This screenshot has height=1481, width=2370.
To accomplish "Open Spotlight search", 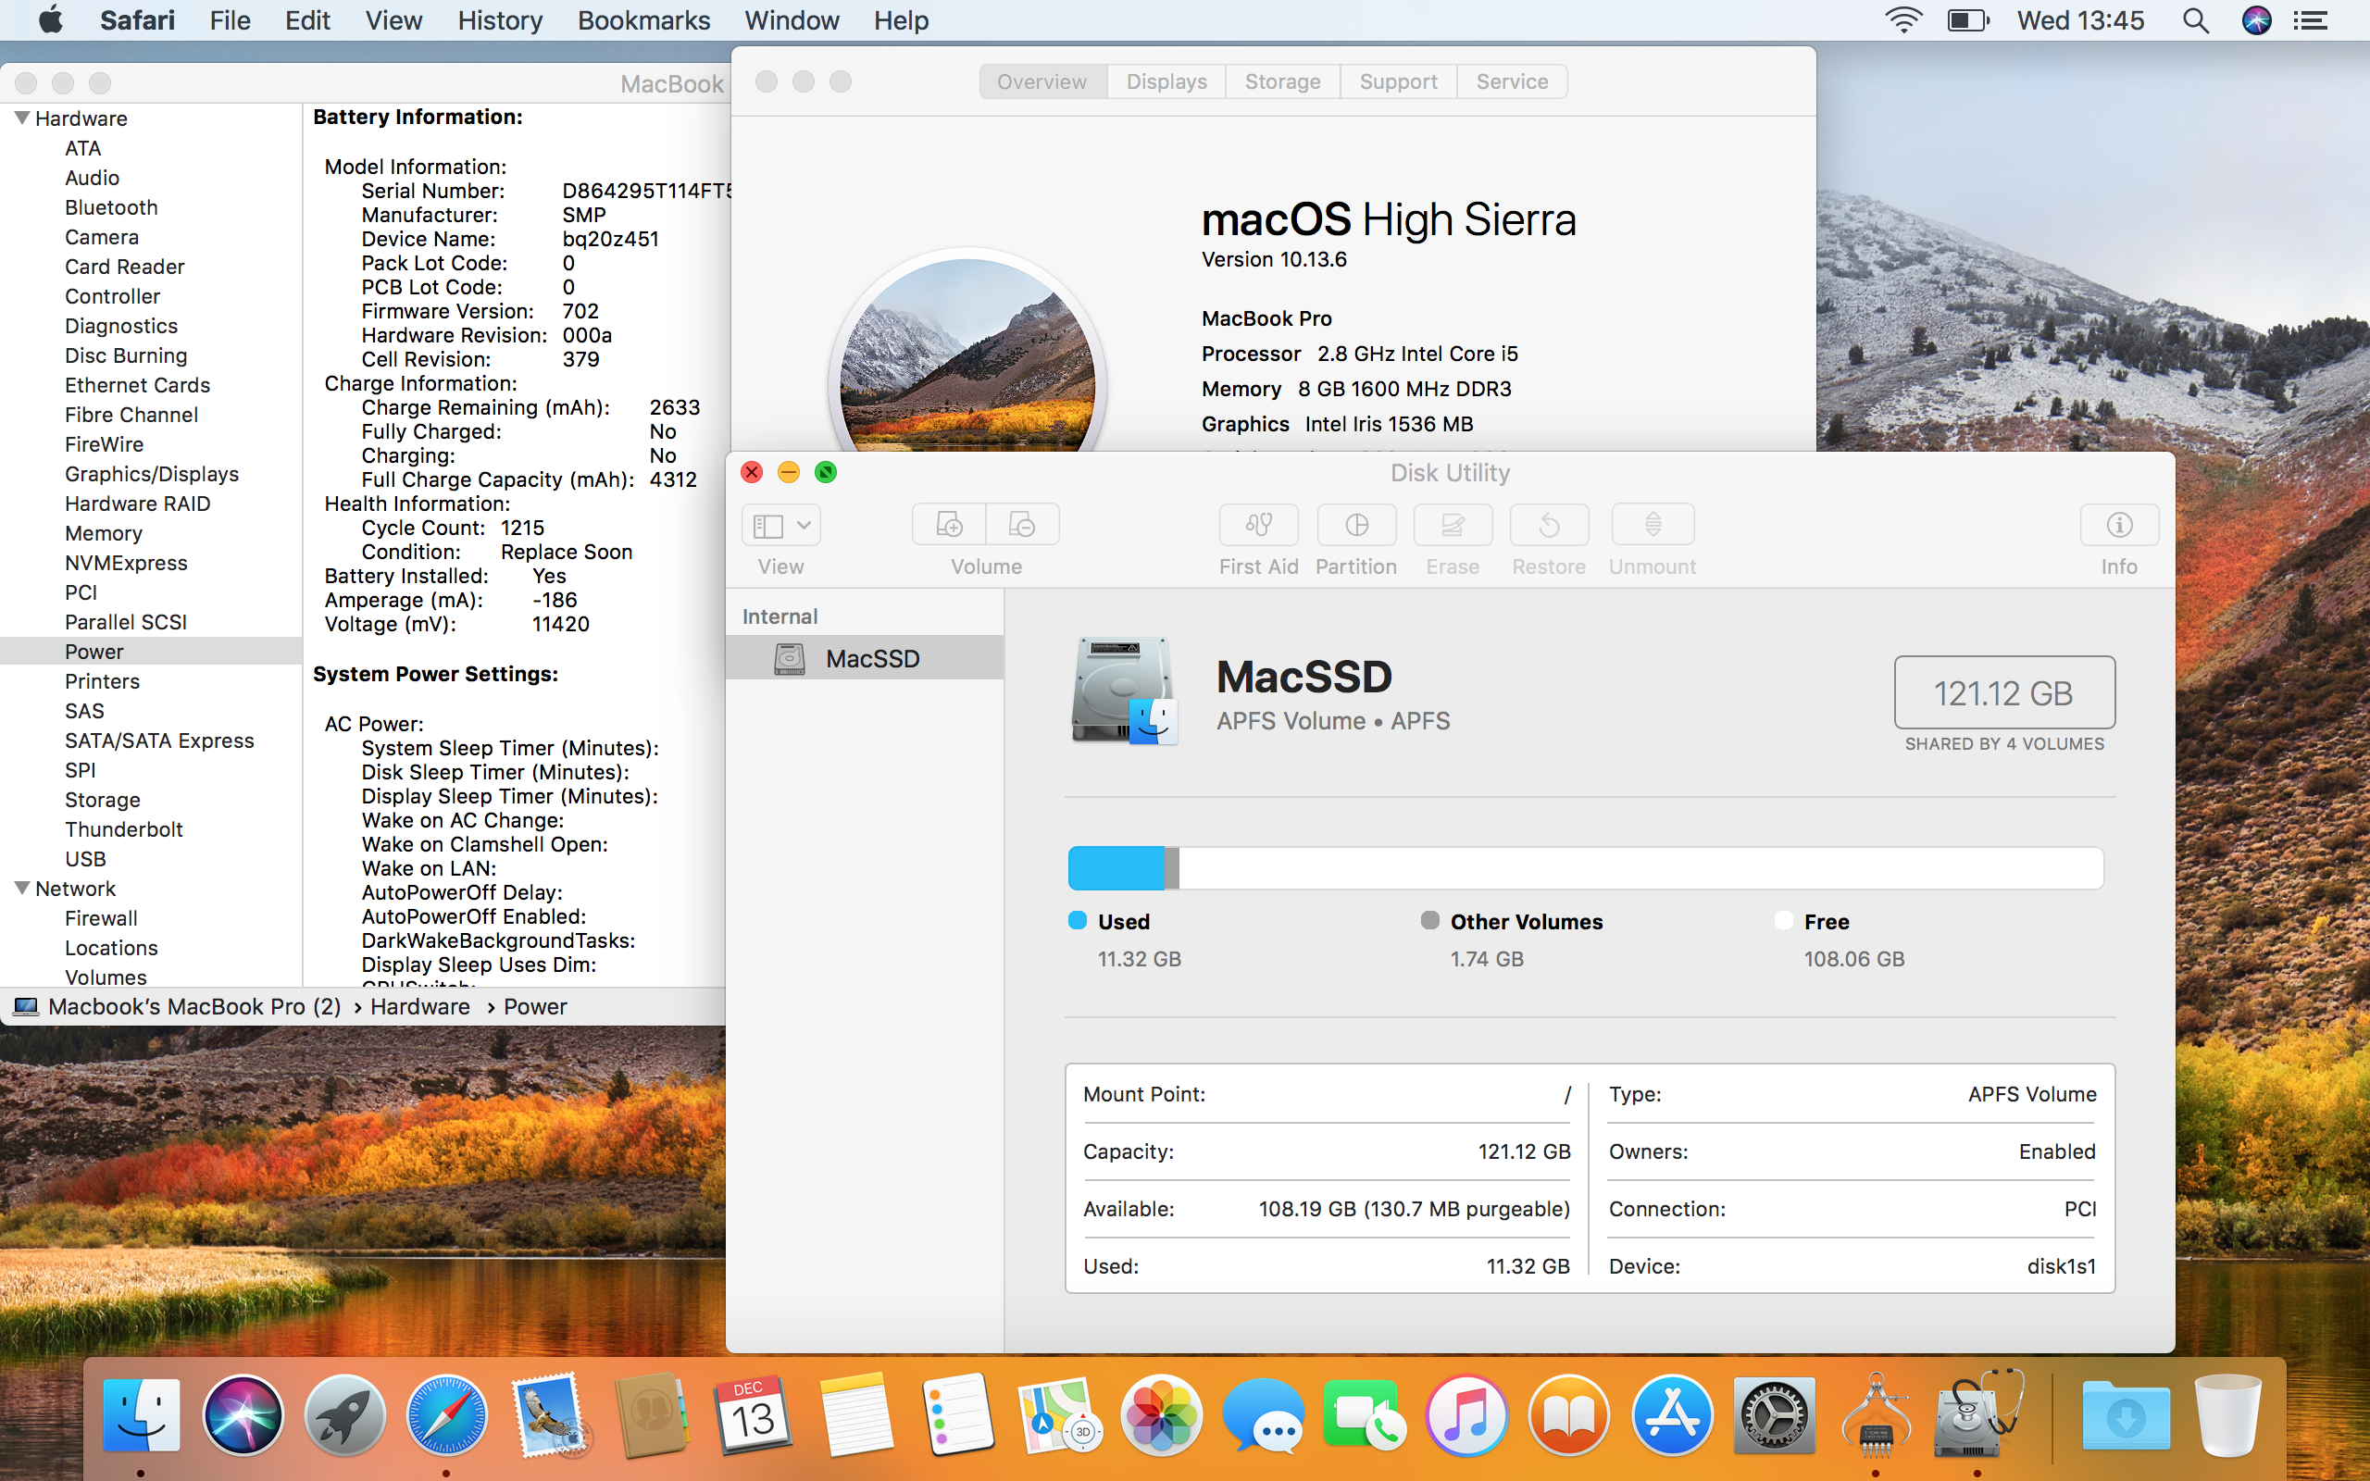I will coord(2195,20).
